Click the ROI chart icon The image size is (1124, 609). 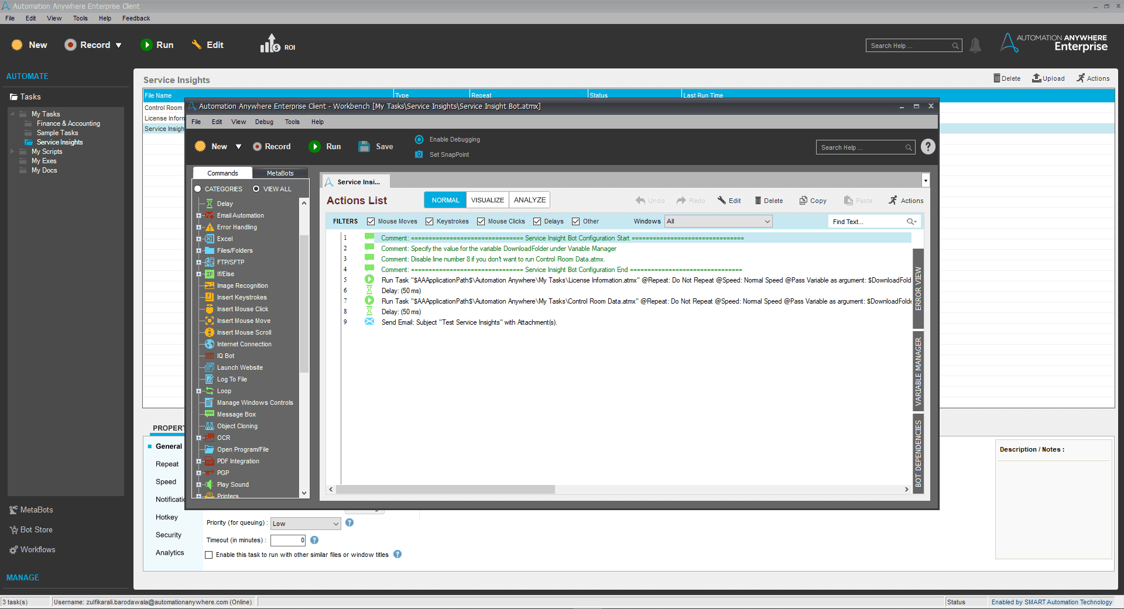coord(270,44)
